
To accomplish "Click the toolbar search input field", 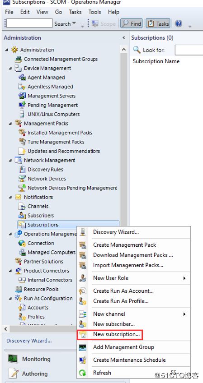I will tap(29, 23).
